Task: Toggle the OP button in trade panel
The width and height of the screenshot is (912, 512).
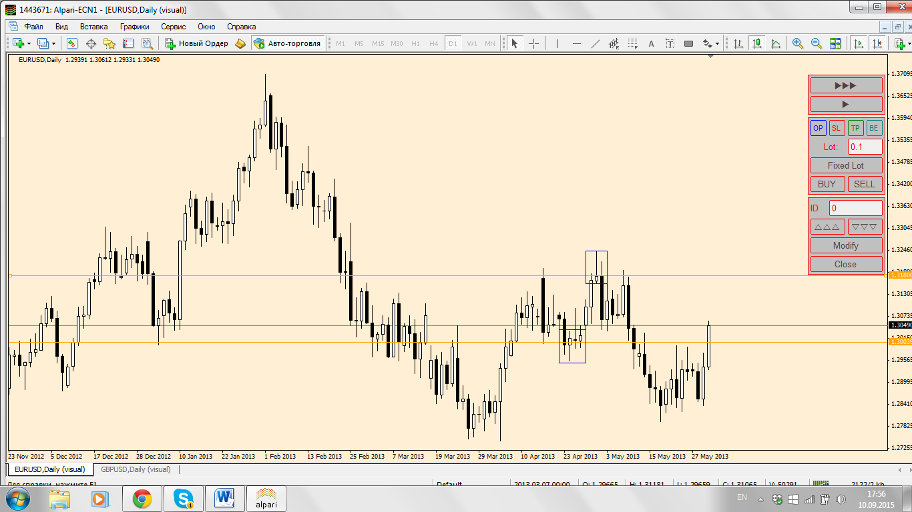Action: [818, 128]
